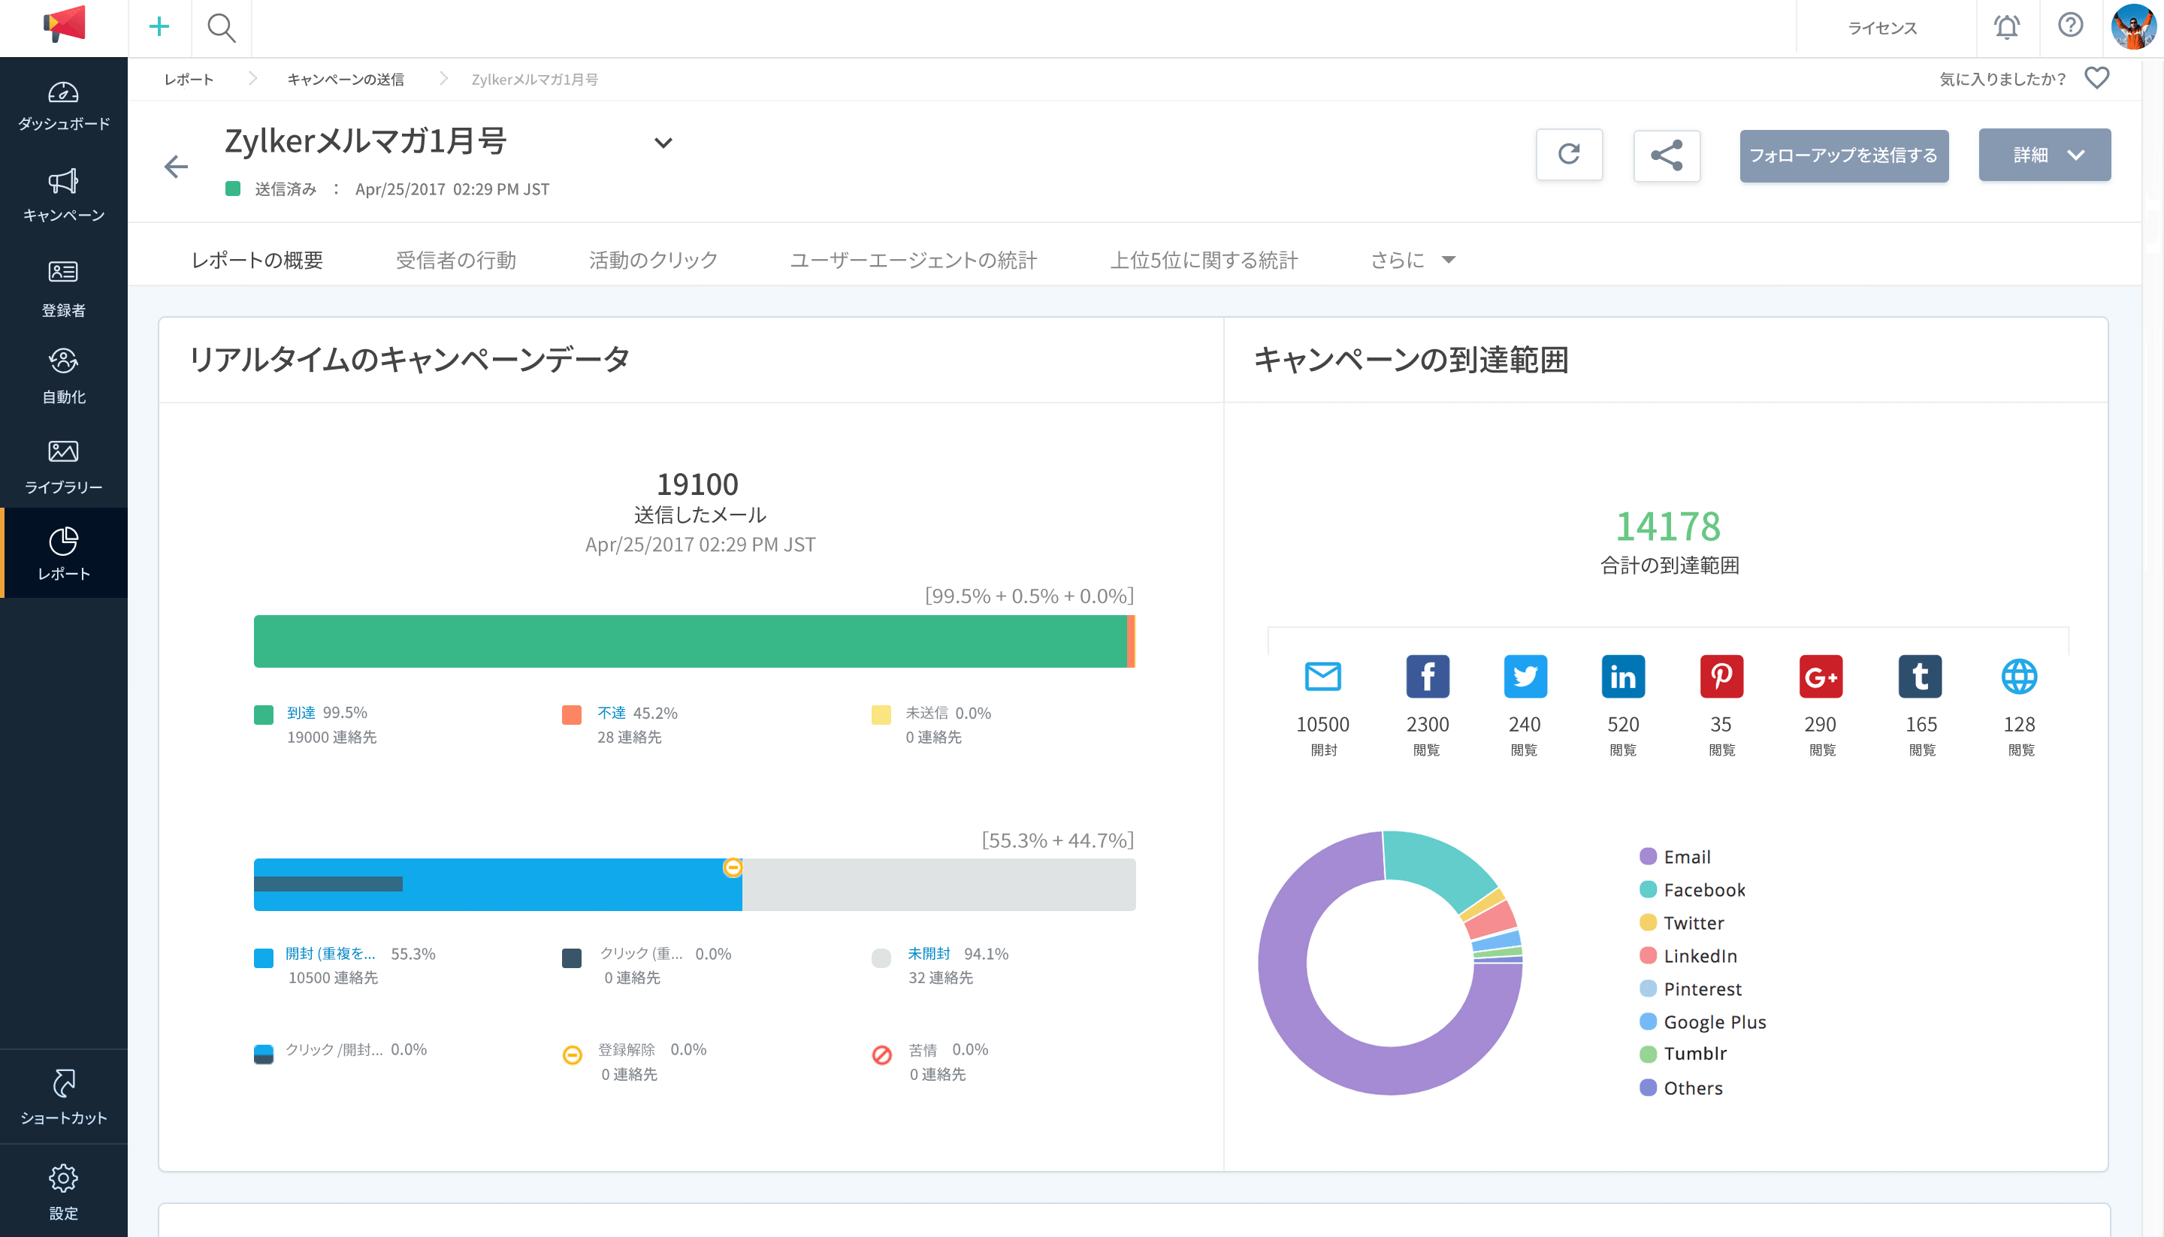Click the plus create-new icon

click(x=159, y=27)
